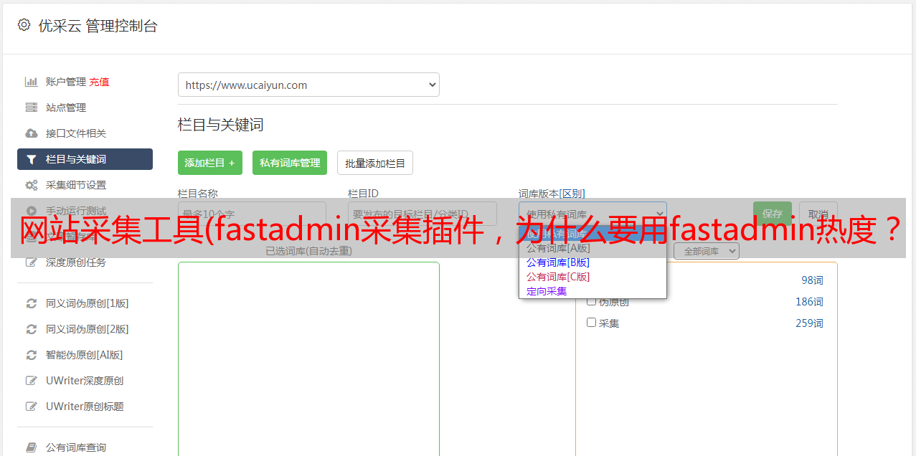
Task: Click the gear icon beside 优采云 管理控制台
Action: tap(24, 25)
